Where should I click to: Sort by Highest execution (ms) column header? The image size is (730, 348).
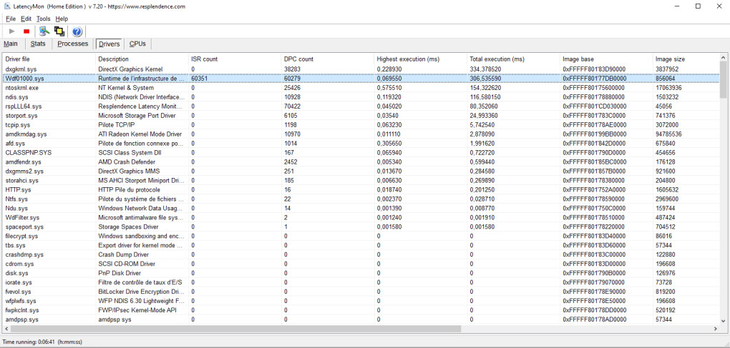407,59
